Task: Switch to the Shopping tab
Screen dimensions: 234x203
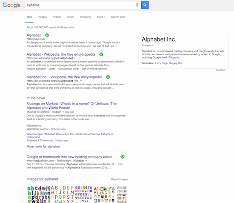Action: click(x=86, y=17)
